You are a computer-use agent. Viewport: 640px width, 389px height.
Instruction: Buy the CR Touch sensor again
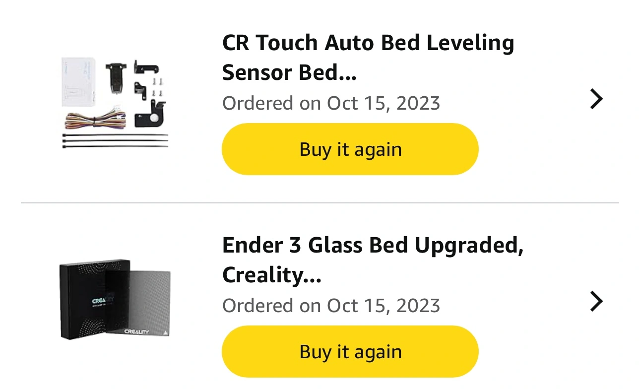350,149
